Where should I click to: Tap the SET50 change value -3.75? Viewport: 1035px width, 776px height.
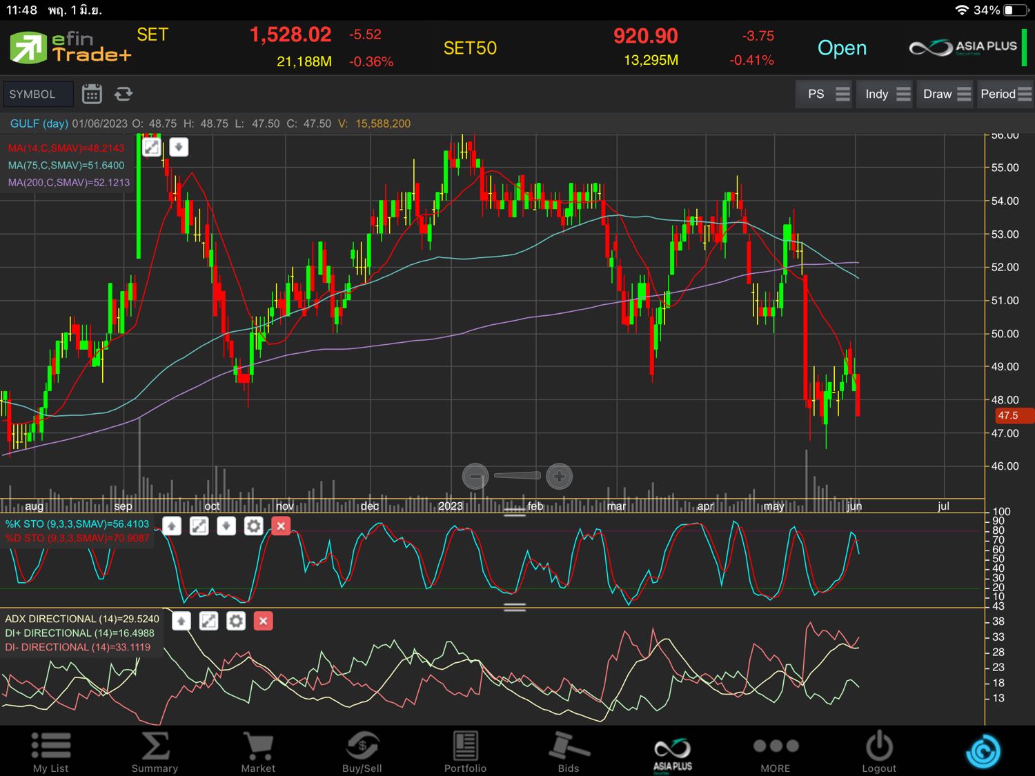click(758, 36)
